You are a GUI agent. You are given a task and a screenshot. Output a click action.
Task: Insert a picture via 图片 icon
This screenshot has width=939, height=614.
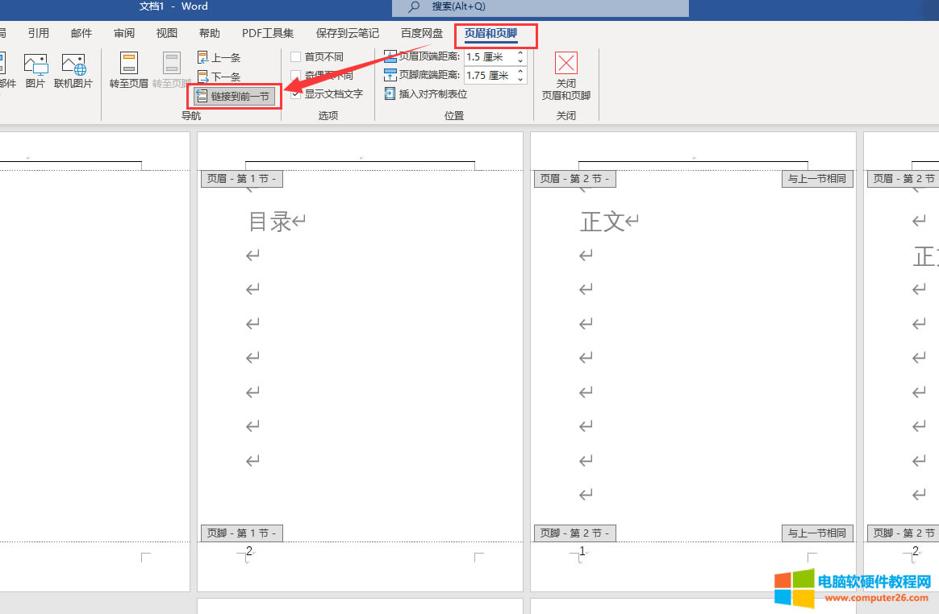pos(35,71)
